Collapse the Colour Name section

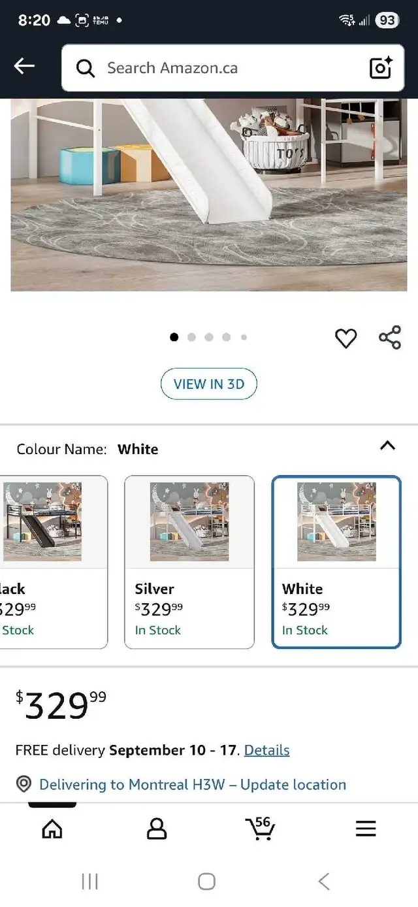click(387, 446)
